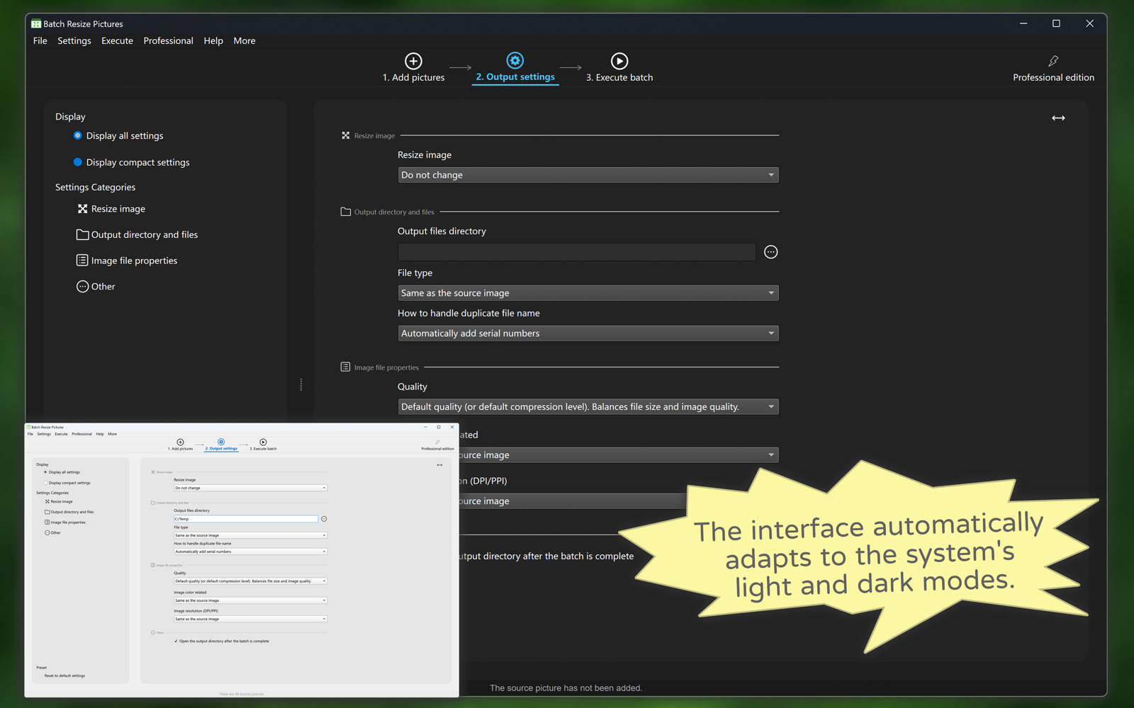Open the Settings menu in dark window

(x=74, y=41)
